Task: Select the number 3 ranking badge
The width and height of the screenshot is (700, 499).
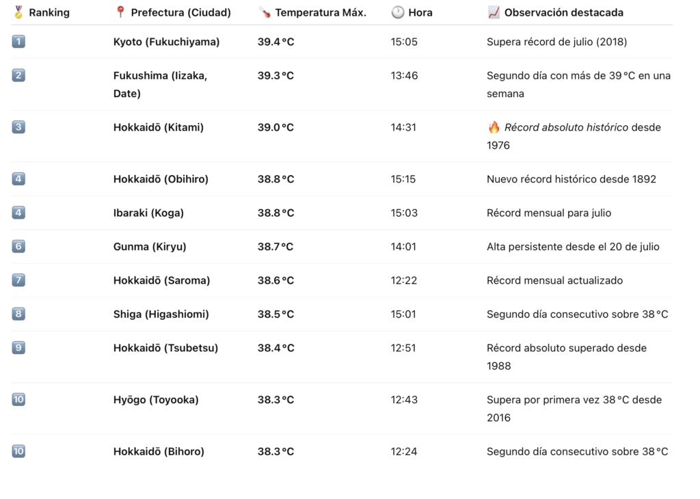Action: 18,127
